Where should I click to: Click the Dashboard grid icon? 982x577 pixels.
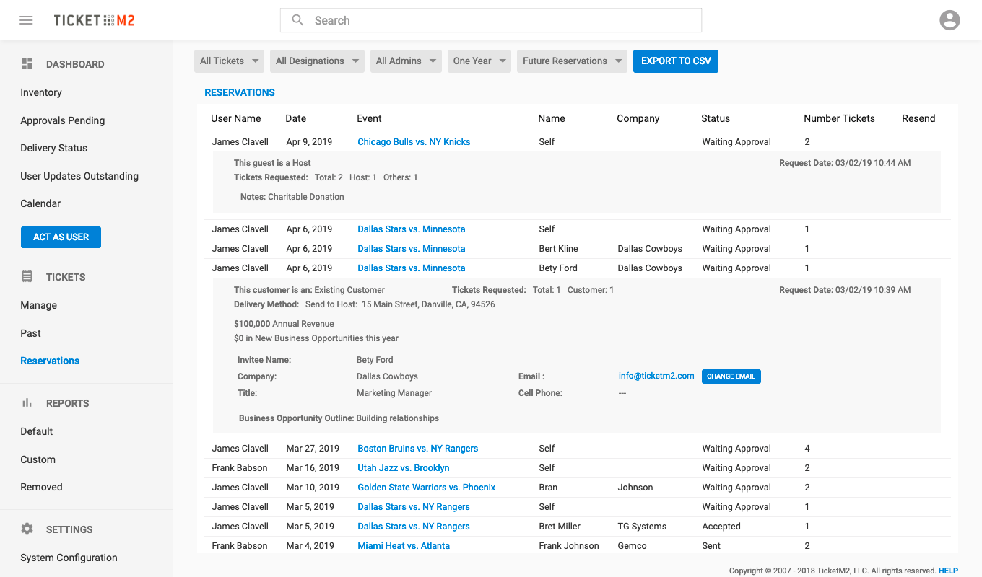[27, 64]
